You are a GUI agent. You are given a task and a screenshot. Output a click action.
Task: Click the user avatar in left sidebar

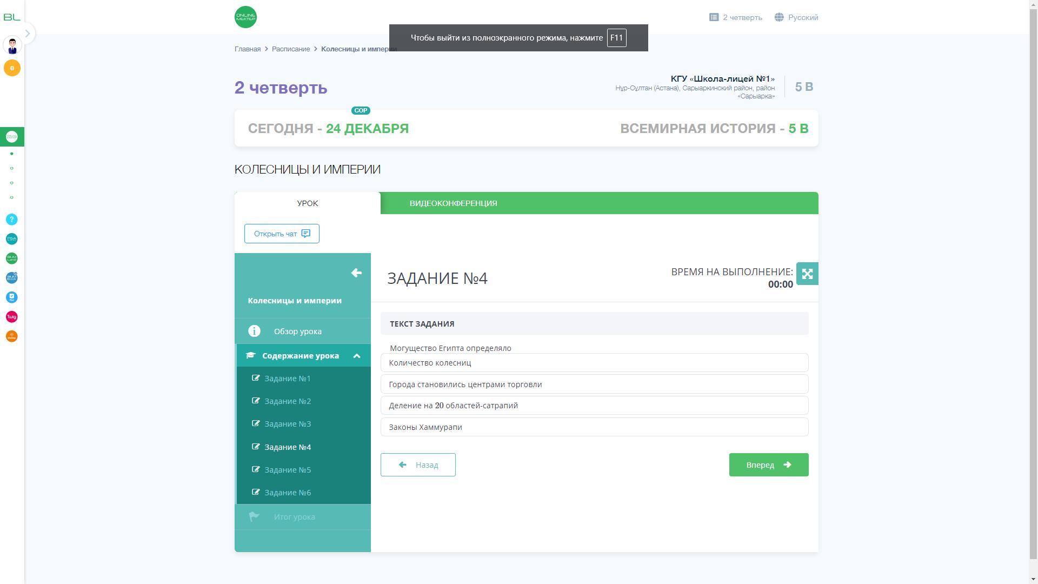coord(12,45)
